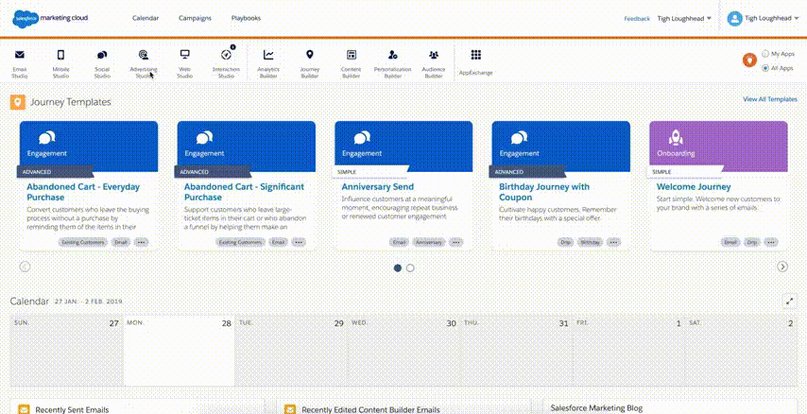Click the Salesforce Marketing Cloud logo
Screen dimensions: 807x414
pos(50,19)
